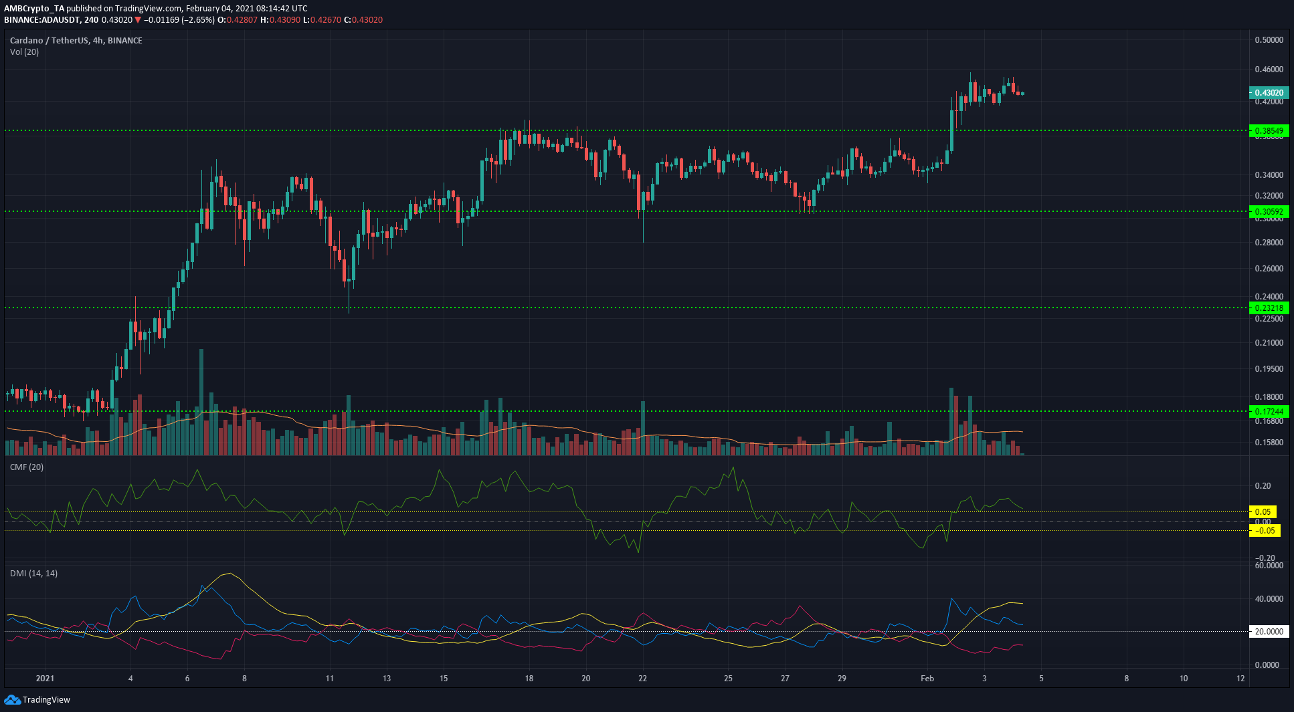Click the 0.28000 price axis value
1294x712 pixels.
tap(1269, 243)
